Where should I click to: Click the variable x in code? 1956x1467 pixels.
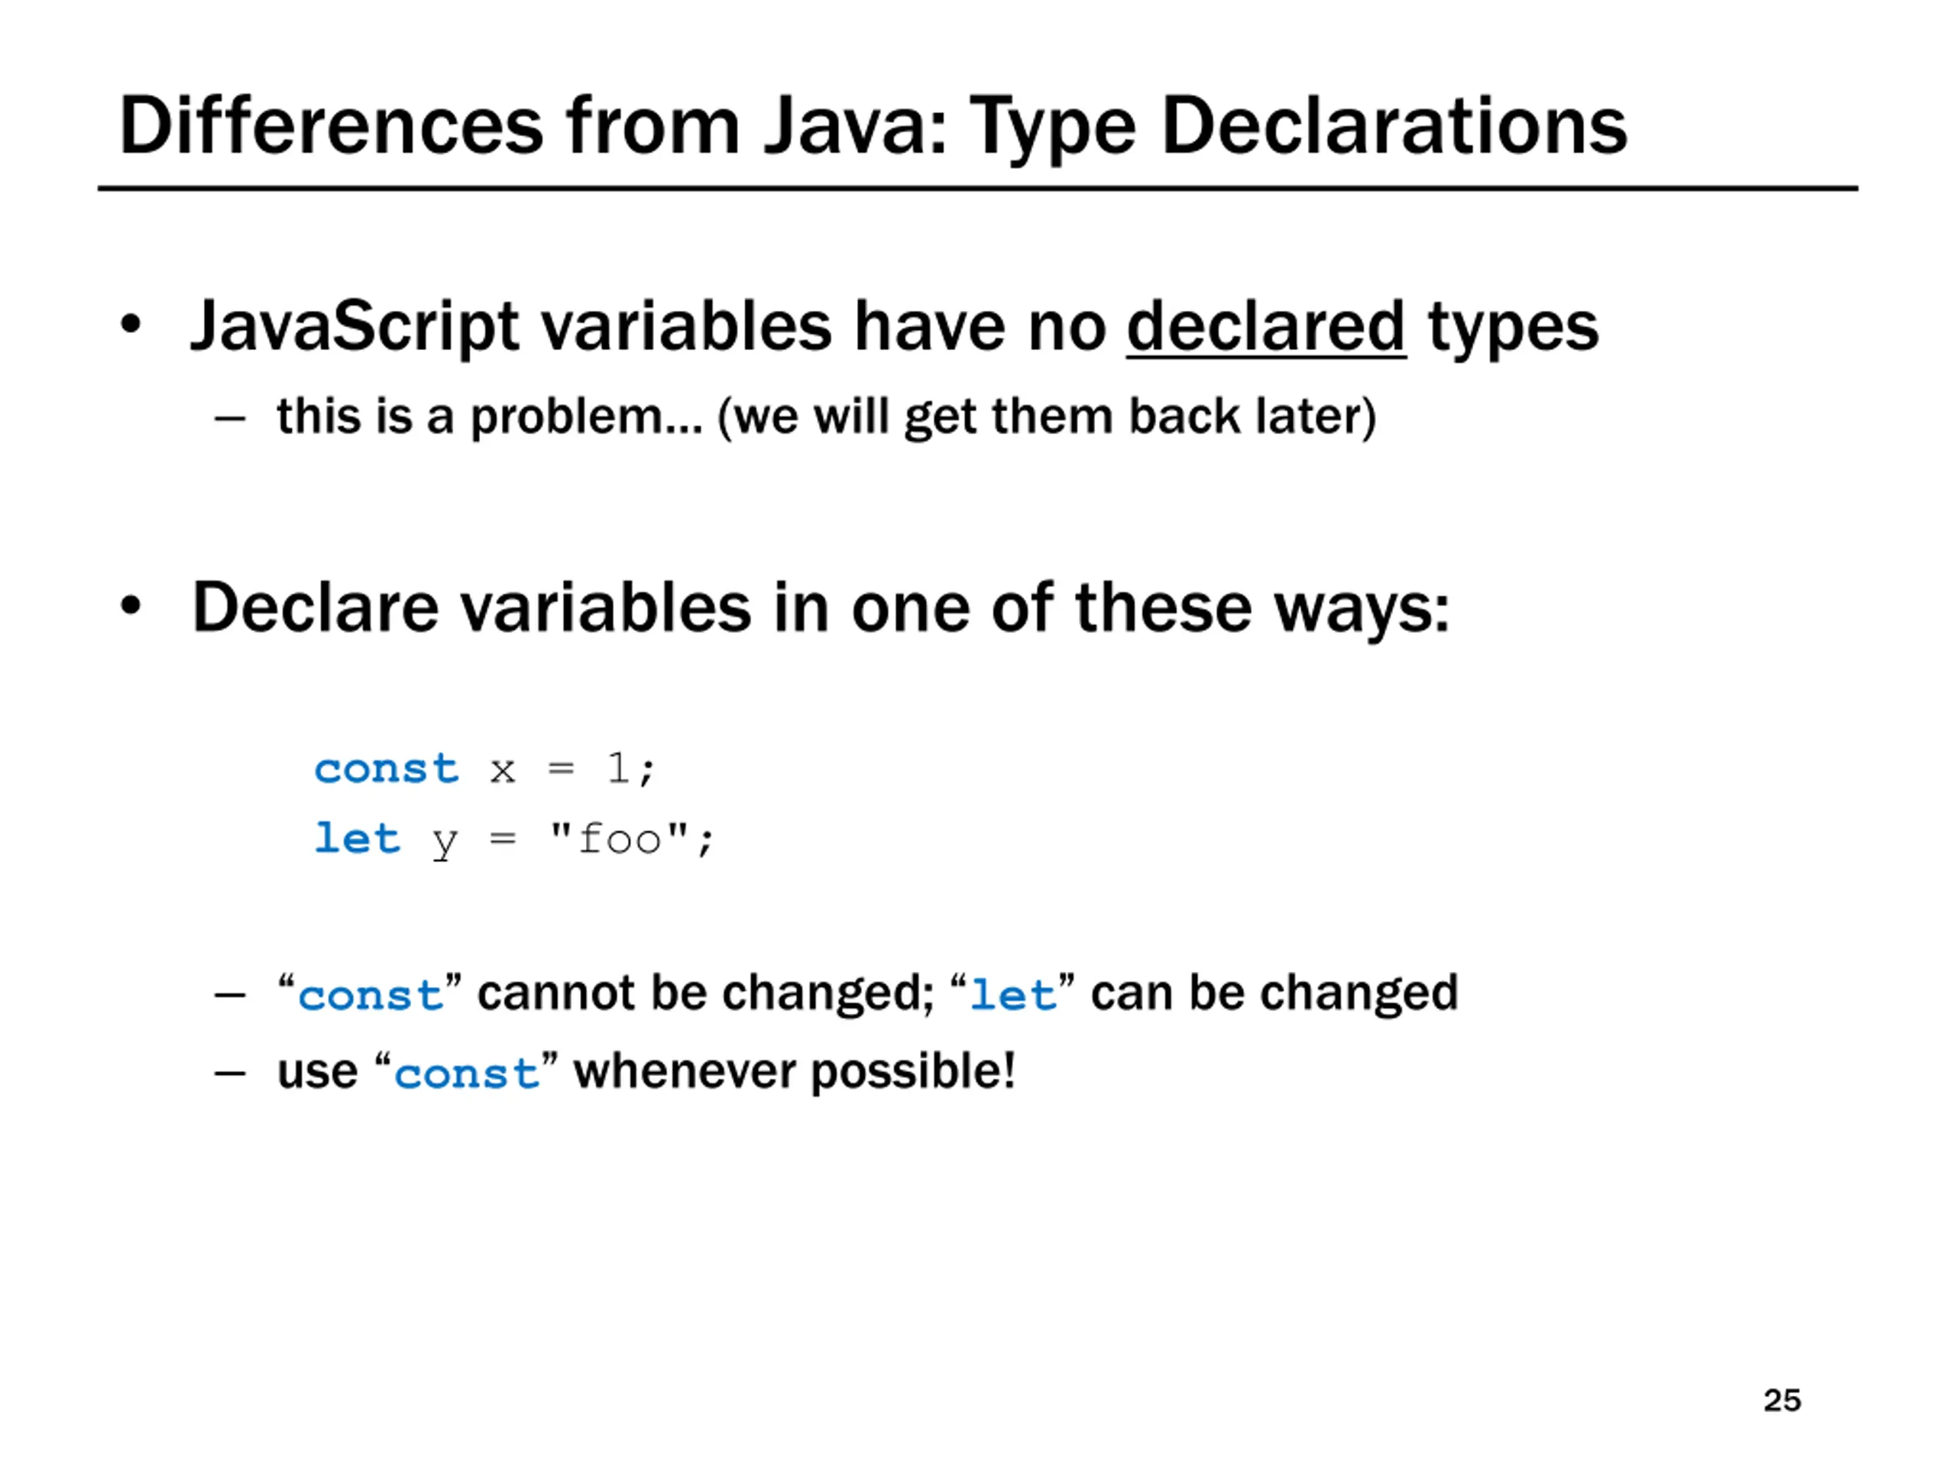click(502, 770)
